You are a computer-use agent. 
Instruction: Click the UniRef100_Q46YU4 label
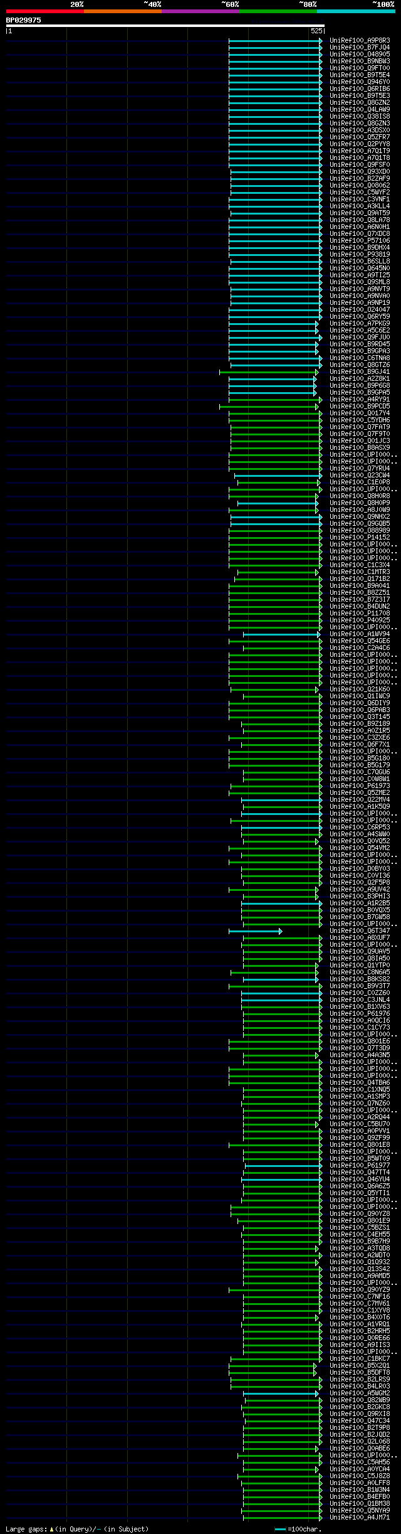(360, 1180)
